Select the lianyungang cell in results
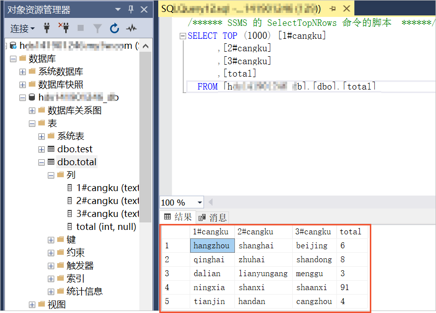 point(264,273)
